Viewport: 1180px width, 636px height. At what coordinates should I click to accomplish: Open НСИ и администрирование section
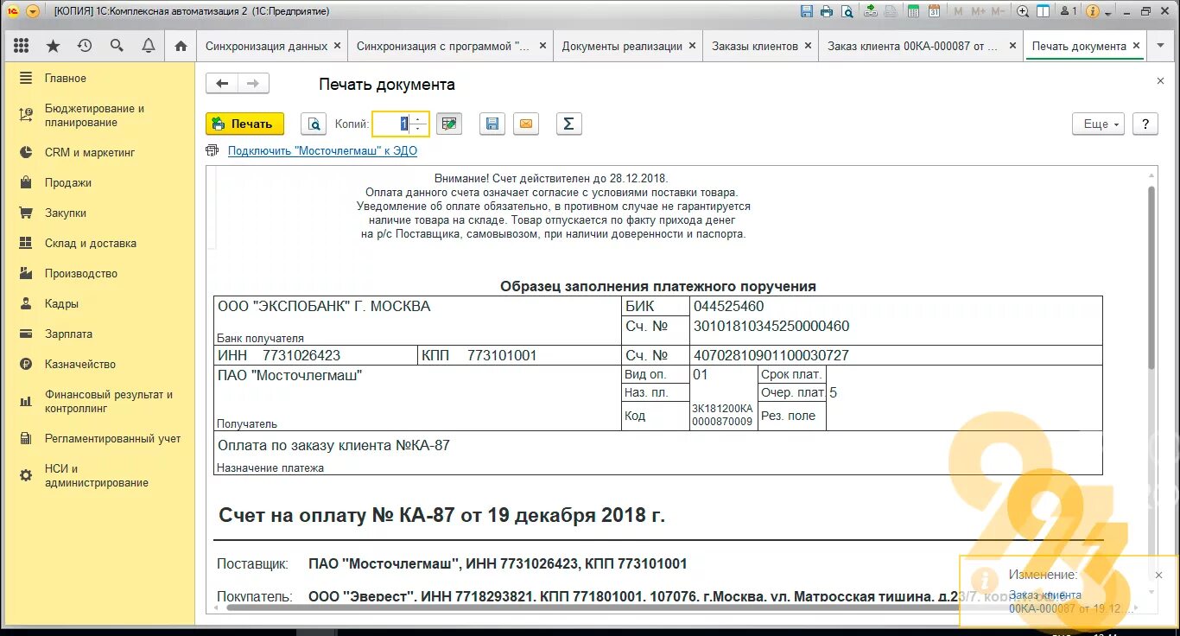coord(99,475)
